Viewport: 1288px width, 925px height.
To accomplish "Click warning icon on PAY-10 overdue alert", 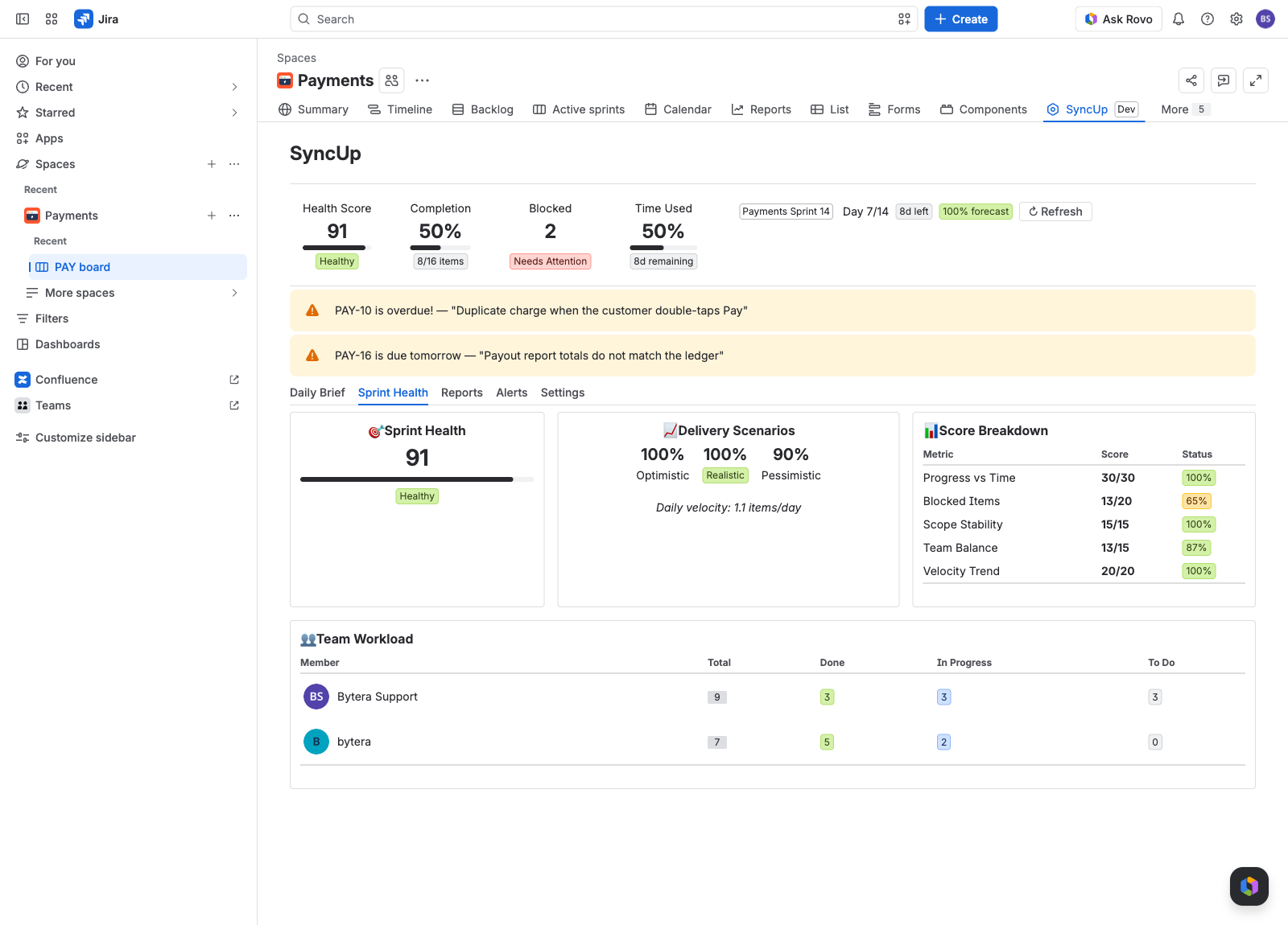I will [312, 310].
